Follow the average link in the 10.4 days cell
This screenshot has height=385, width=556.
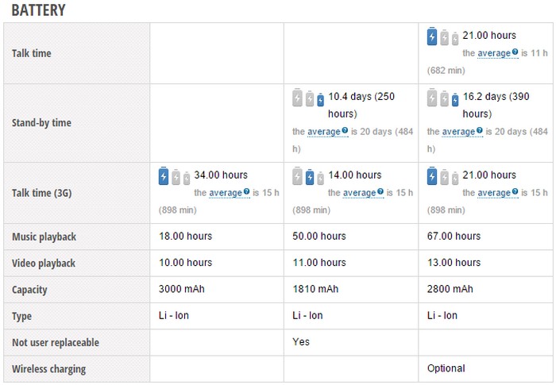coord(323,132)
